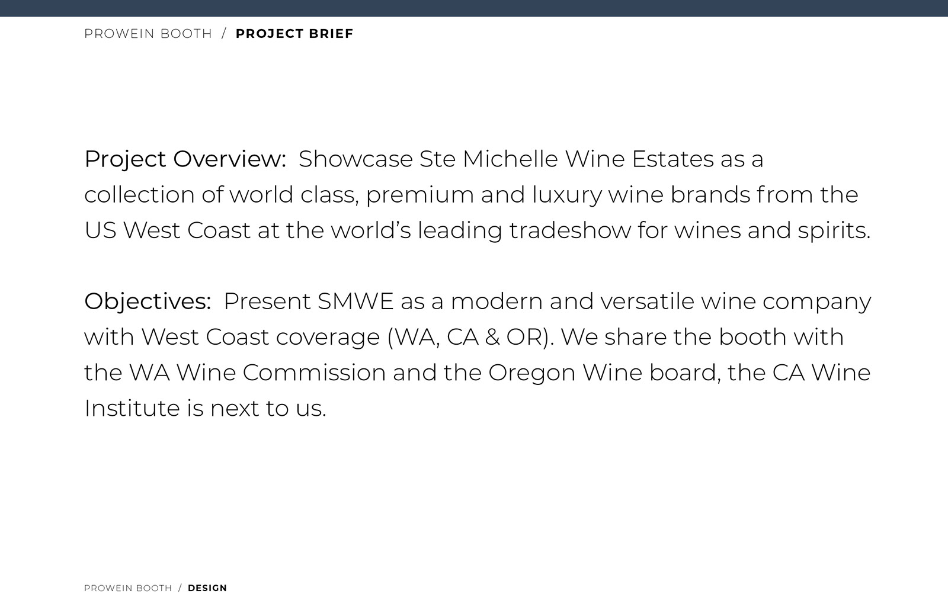
Task: Click the "Project Overview:" heading
Action: click(185, 159)
